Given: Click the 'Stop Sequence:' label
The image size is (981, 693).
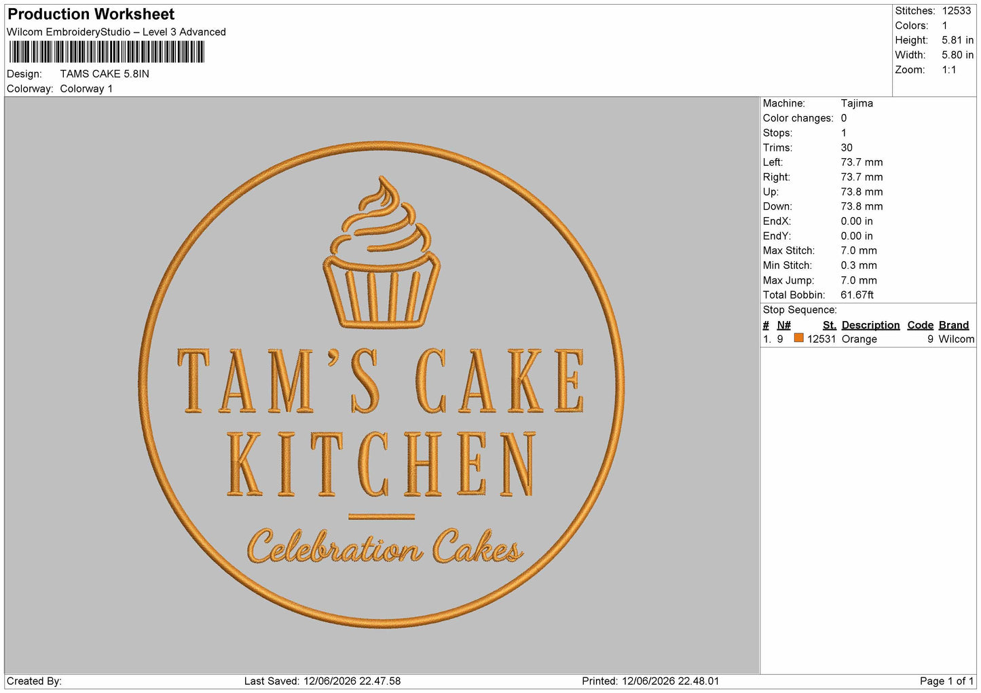Looking at the screenshot, I should pyautogui.click(x=799, y=310).
